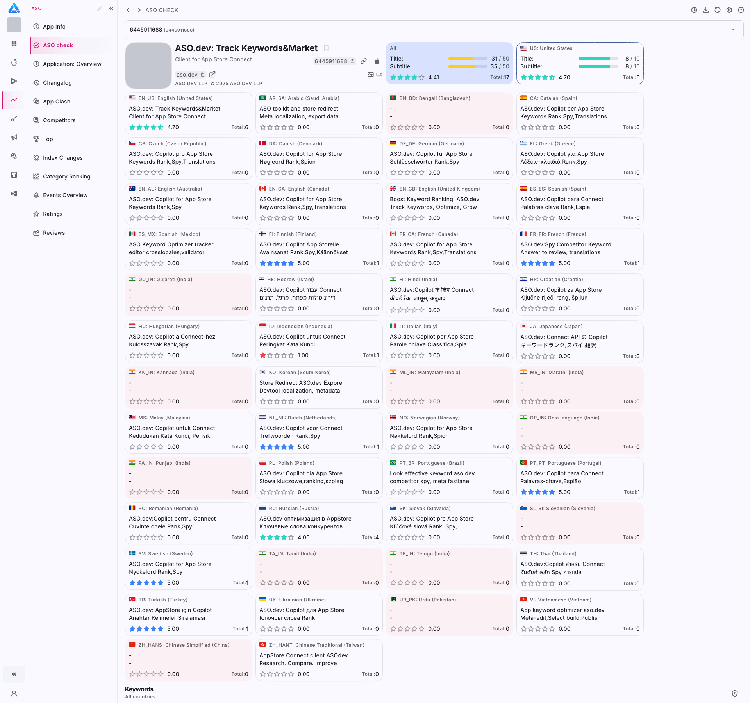Click the chain link icon beside app ID
This screenshot has height=703, width=750.
pos(364,61)
